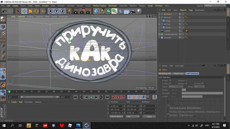
Task: Click Make Editable icon in left palette
Action: (3, 19)
